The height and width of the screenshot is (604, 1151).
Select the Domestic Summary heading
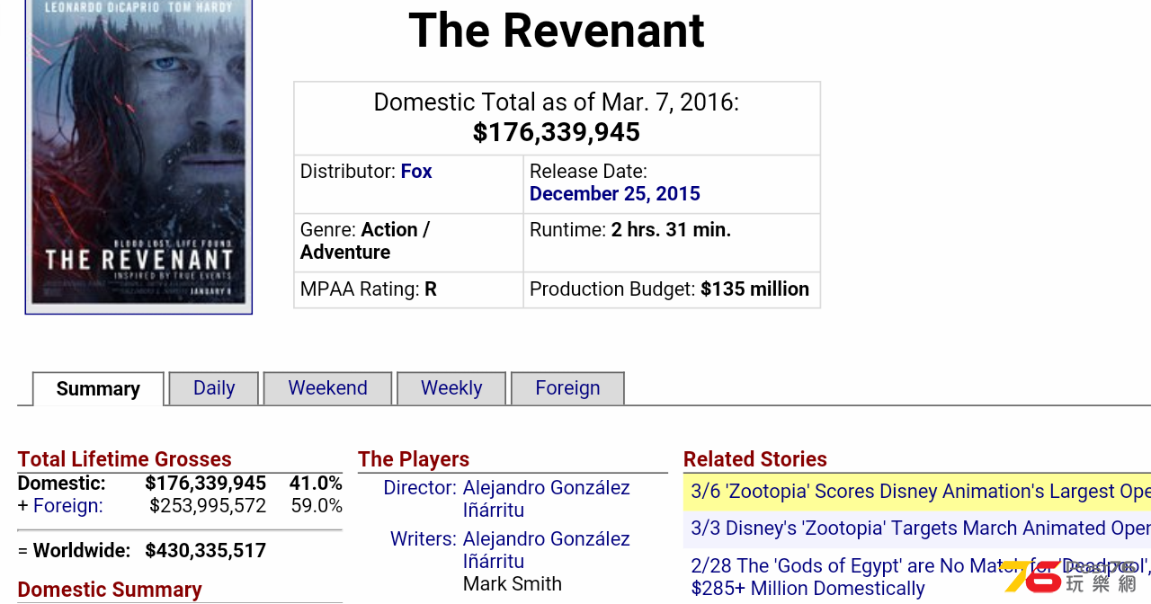click(110, 590)
